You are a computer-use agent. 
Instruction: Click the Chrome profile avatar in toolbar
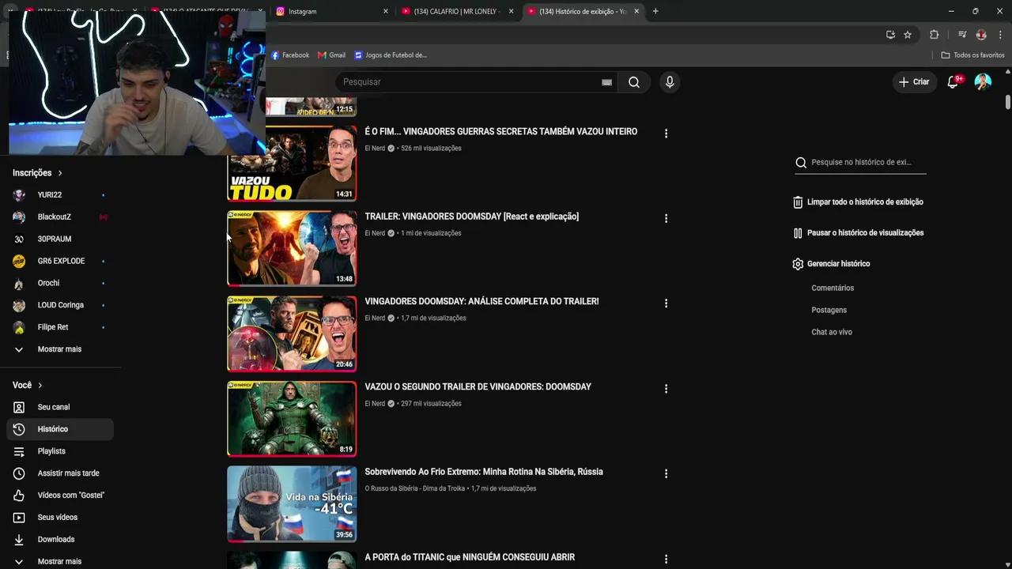(981, 35)
